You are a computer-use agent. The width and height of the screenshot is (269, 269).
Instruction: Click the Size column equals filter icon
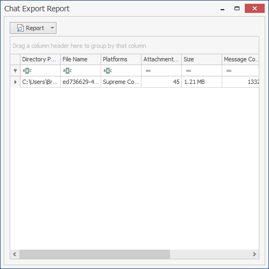pos(188,71)
